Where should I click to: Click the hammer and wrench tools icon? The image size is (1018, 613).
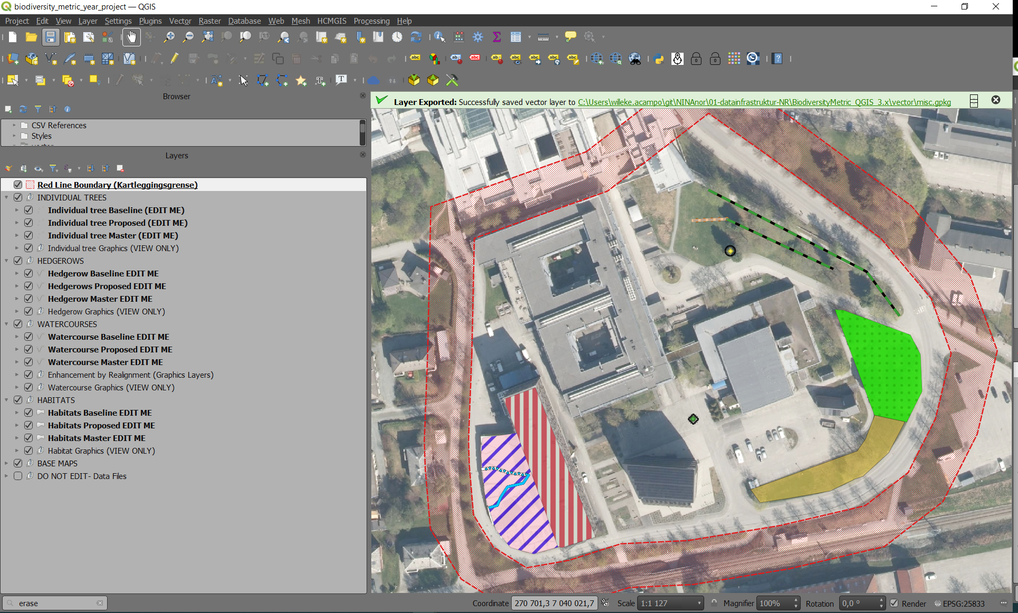pyautogui.click(x=452, y=80)
